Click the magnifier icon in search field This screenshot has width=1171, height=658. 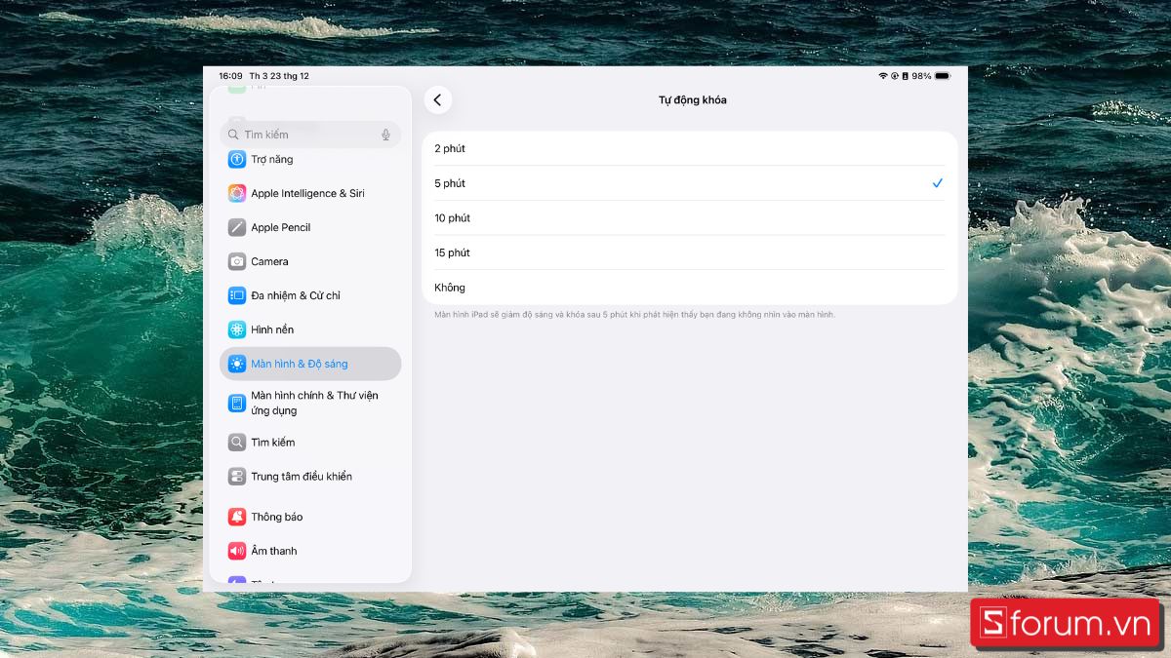pos(233,135)
